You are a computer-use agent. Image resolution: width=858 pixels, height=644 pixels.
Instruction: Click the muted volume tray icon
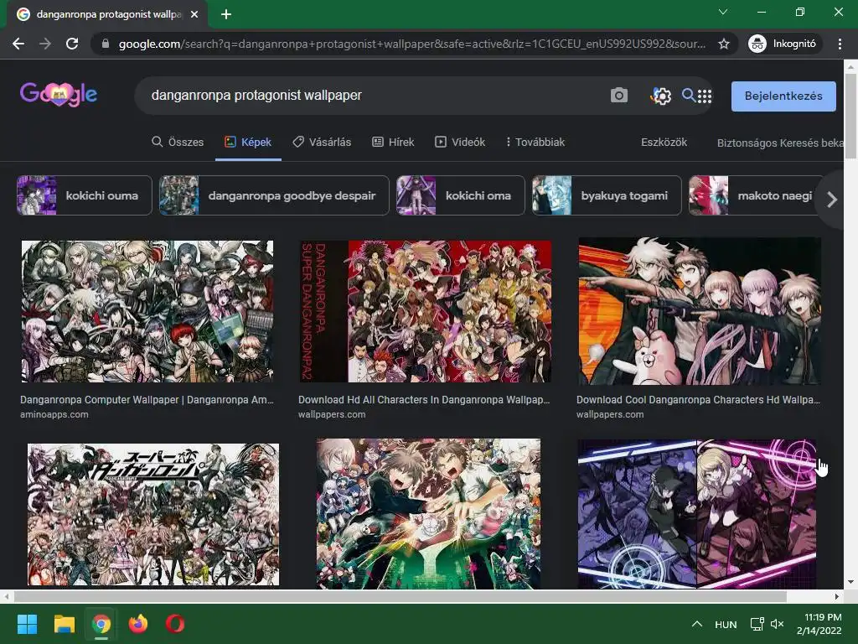click(777, 624)
